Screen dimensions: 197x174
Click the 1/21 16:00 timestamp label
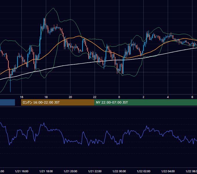pyautogui.click(x=22, y=171)
